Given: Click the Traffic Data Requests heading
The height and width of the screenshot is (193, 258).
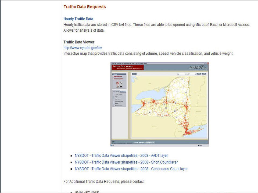Looking at the screenshot, I should click(85, 7).
